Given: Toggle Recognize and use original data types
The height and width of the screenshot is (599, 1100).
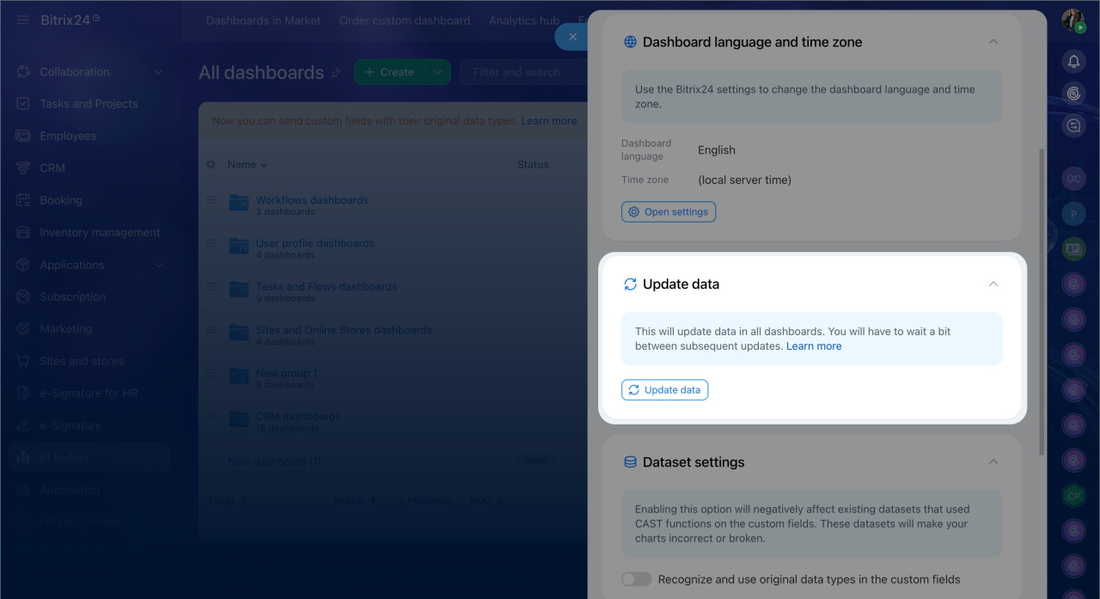Looking at the screenshot, I should 637,579.
